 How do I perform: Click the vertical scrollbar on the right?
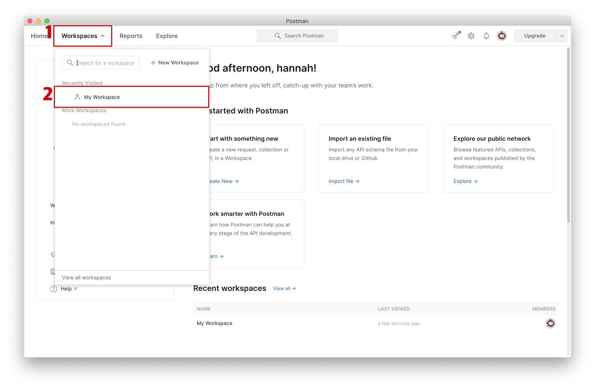pyautogui.click(x=568, y=135)
